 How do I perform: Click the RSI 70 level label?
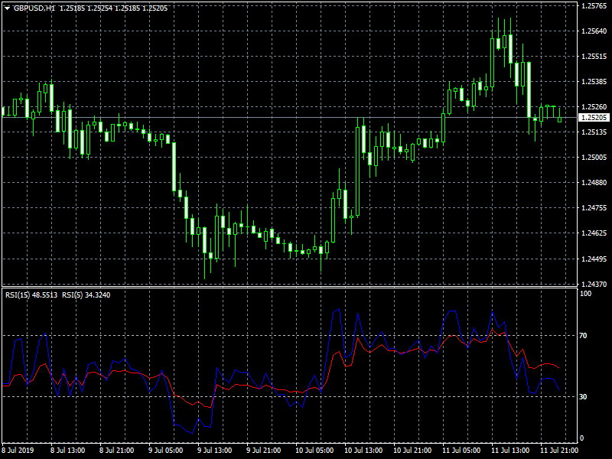584,335
